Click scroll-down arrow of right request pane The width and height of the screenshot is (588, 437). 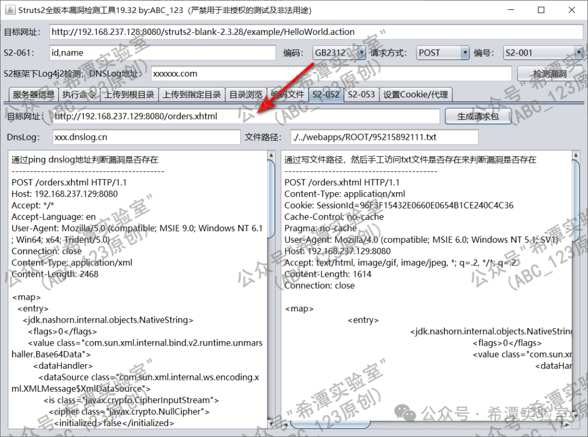tap(576, 416)
